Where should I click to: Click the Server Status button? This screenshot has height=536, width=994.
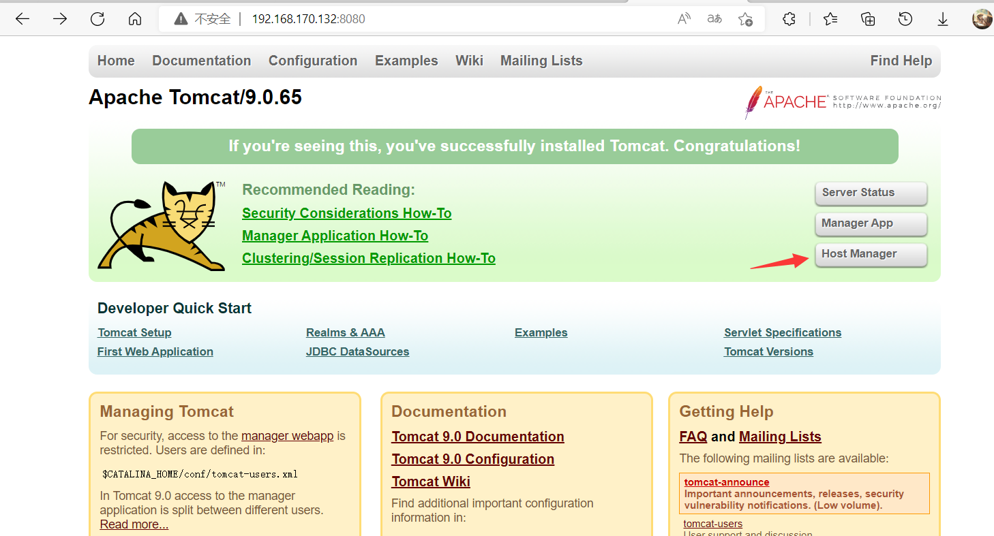click(x=871, y=193)
